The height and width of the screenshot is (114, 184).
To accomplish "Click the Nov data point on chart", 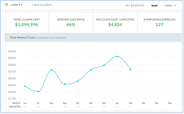I will 91,70.
